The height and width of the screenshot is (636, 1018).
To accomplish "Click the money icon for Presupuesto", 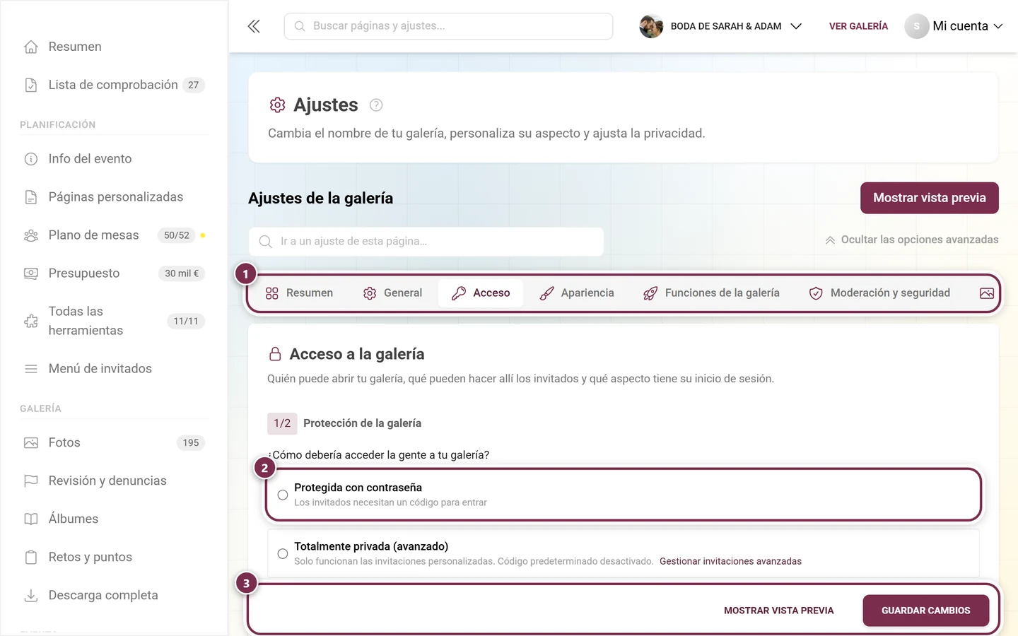I will point(31,273).
